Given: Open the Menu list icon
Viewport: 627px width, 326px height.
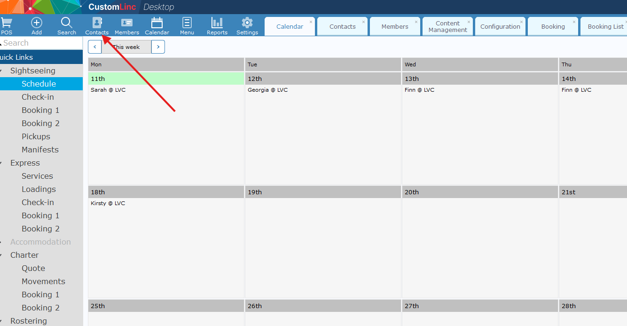Looking at the screenshot, I should [x=187, y=25].
